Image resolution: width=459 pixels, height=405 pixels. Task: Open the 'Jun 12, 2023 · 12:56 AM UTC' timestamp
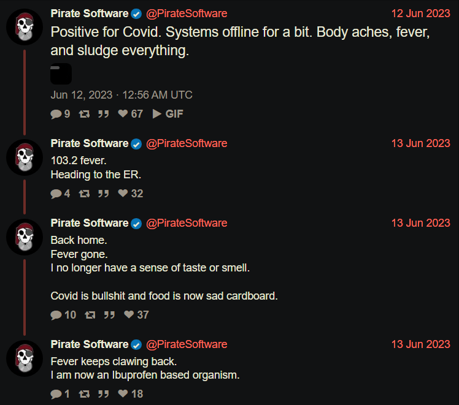click(121, 95)
